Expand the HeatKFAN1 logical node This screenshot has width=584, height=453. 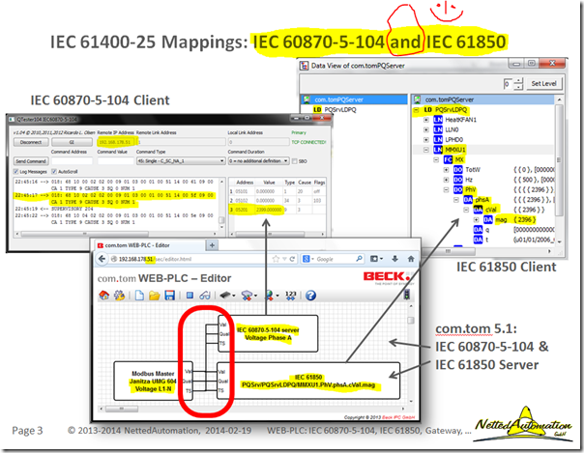click(426, 120)
